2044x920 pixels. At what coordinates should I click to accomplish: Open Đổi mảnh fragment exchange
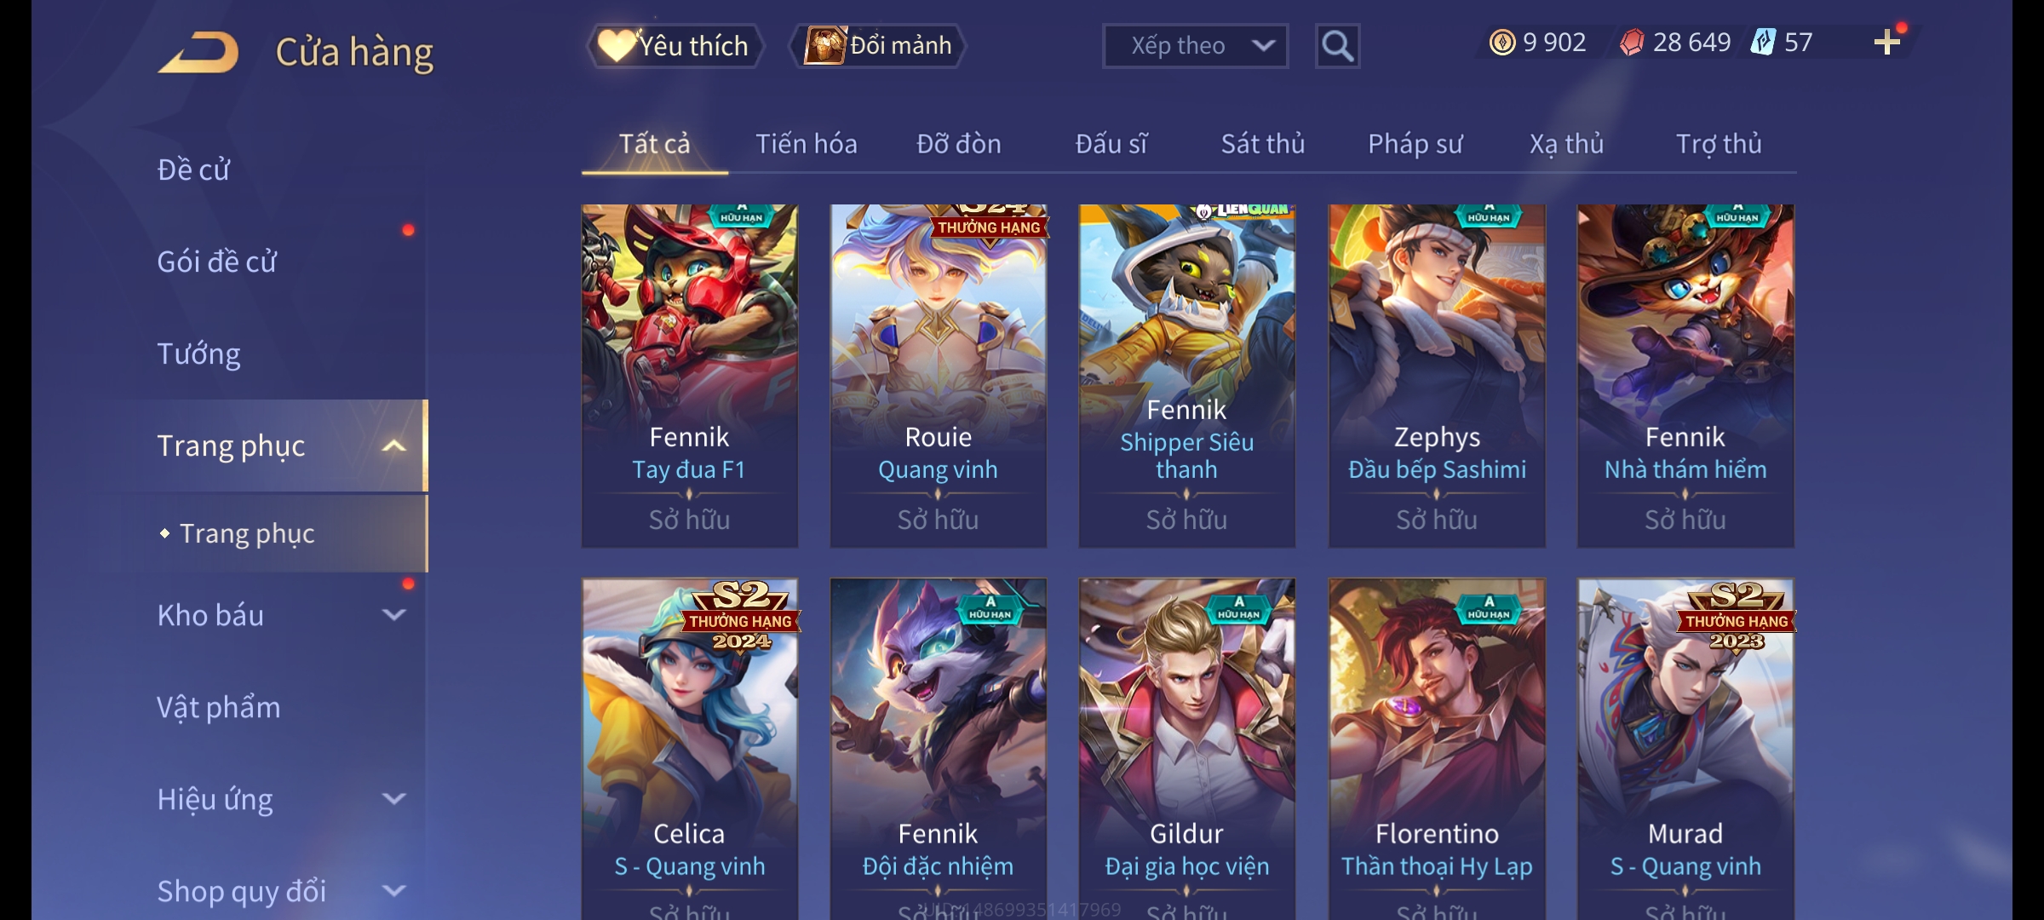(x=878, y=45)
